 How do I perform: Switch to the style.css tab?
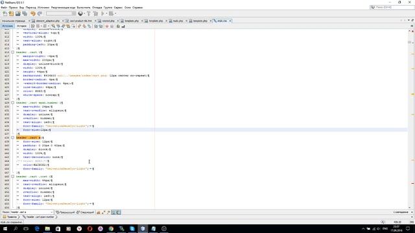pyautogui.click(x=222, y=21)
